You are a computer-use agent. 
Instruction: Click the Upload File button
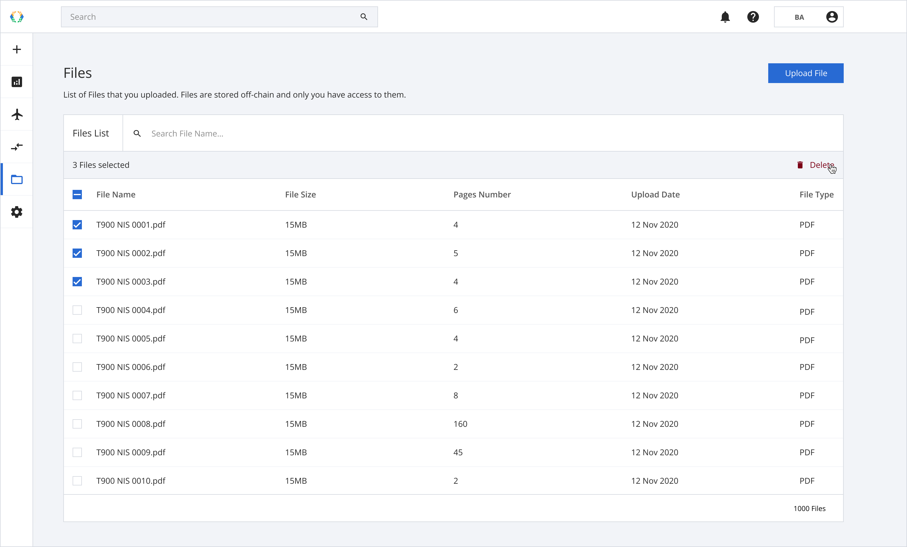(x=805, y=73)
